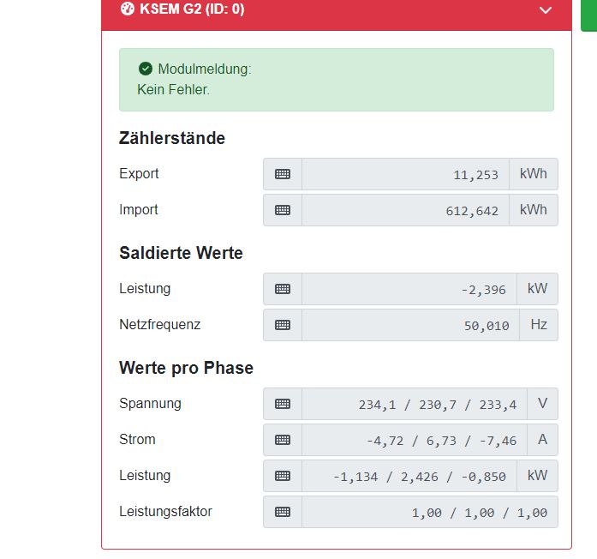Image resolution: width=597 pixels, height=559 pixels.
Task: Click the green checkmark in Modulmeldung
Action: 145,69
